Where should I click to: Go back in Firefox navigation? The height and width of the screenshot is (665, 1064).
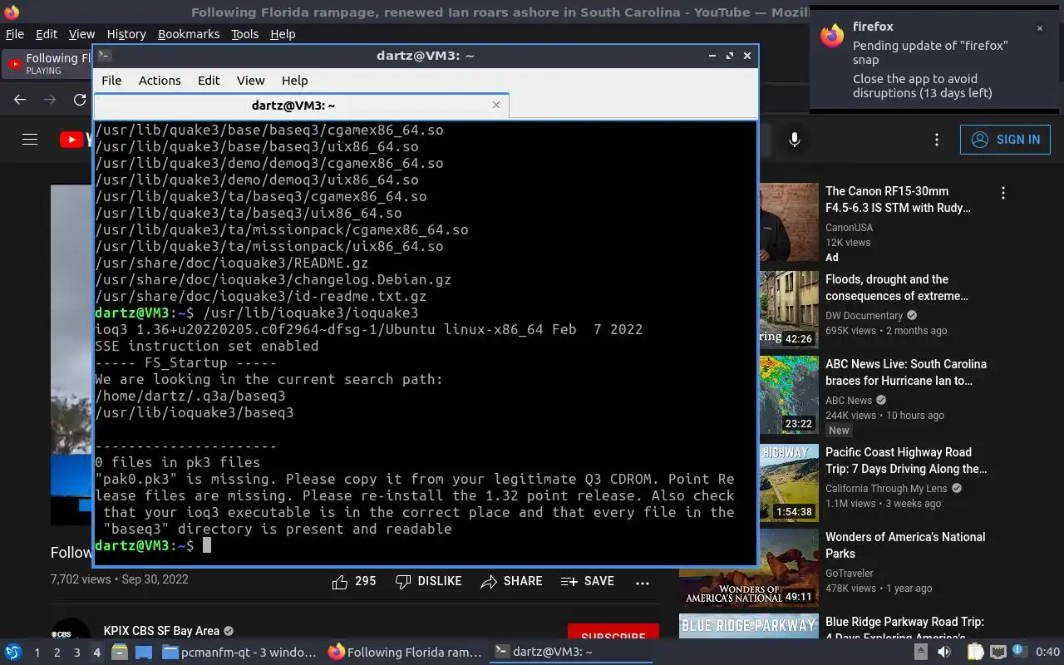20,100
